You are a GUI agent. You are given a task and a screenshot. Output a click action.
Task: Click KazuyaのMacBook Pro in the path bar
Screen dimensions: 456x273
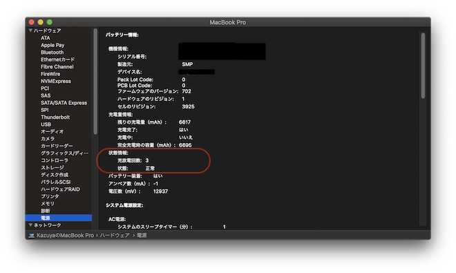click(x=65, y=235)
